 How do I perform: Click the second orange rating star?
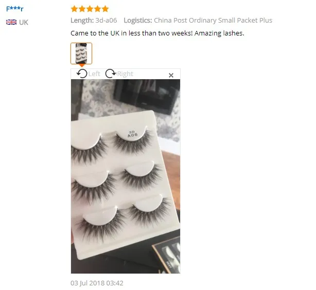coord(82,9)
